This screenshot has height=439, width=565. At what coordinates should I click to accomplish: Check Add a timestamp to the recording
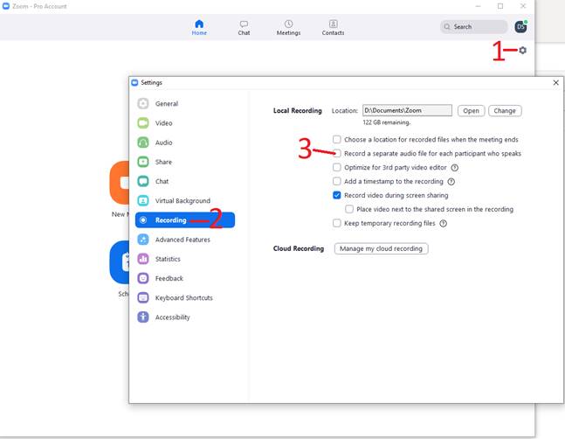click(x=336, y=181)
